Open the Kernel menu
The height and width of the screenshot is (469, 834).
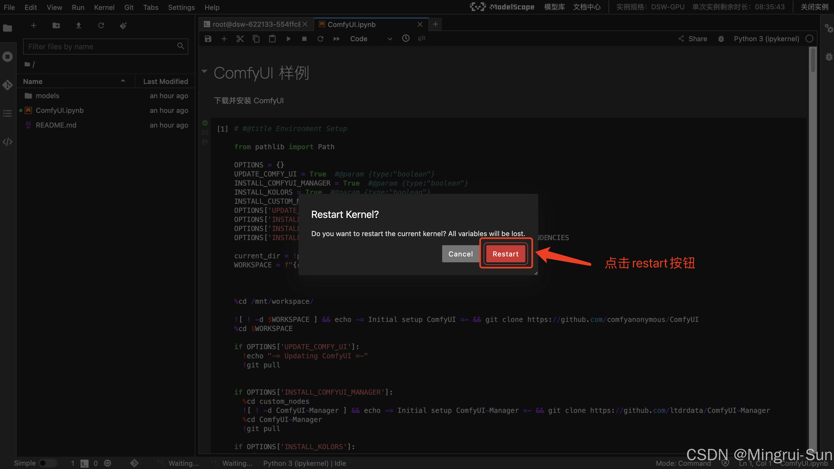(x=104, y=7)
